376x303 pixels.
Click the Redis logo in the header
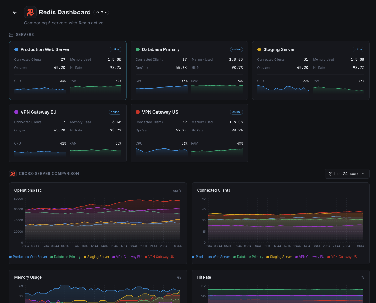(x=30, y=12)
